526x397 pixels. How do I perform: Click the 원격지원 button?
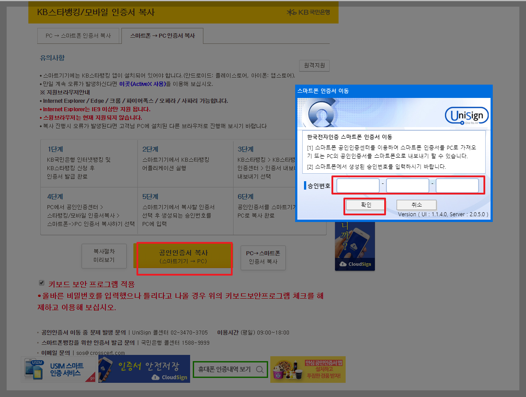coord(314,66)
